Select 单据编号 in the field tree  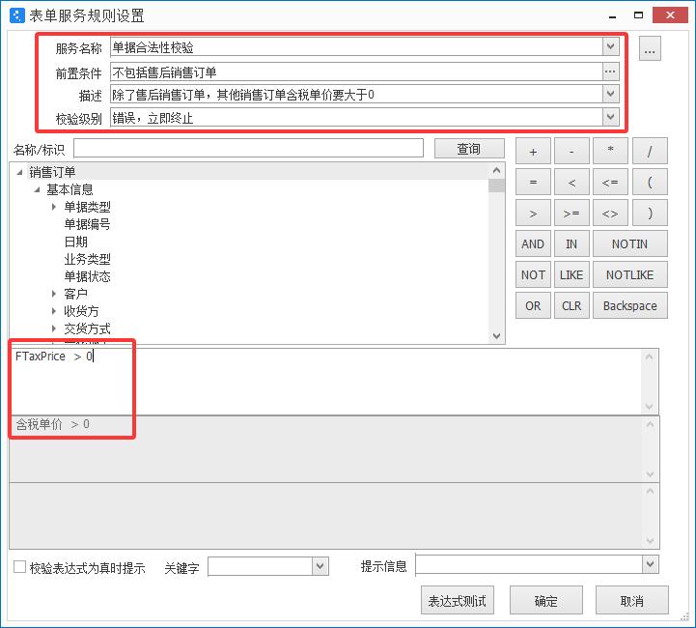(x=87, y=224)
